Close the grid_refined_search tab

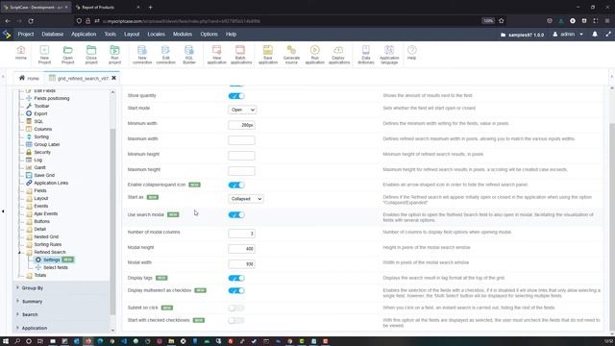(x=113, y=78)
